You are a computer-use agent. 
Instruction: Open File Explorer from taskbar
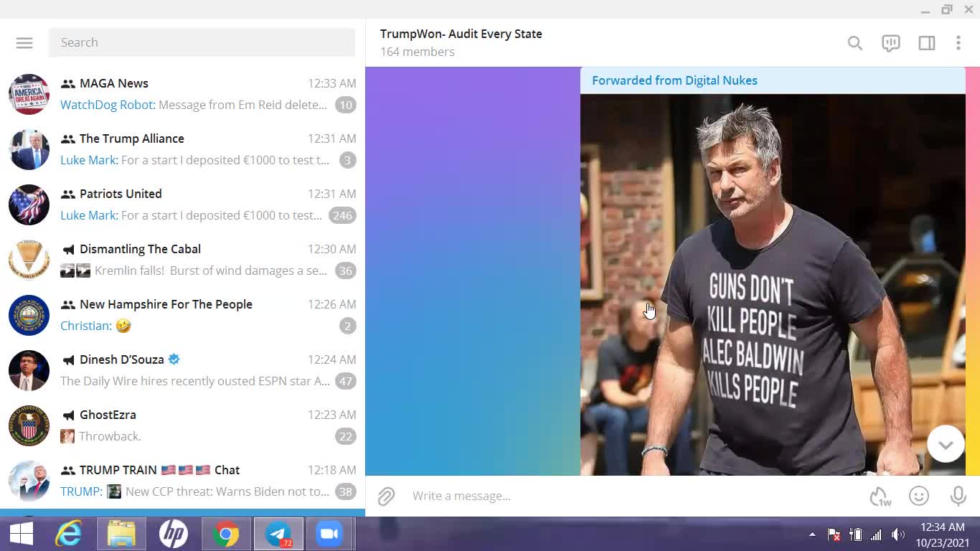pos(121,534)
